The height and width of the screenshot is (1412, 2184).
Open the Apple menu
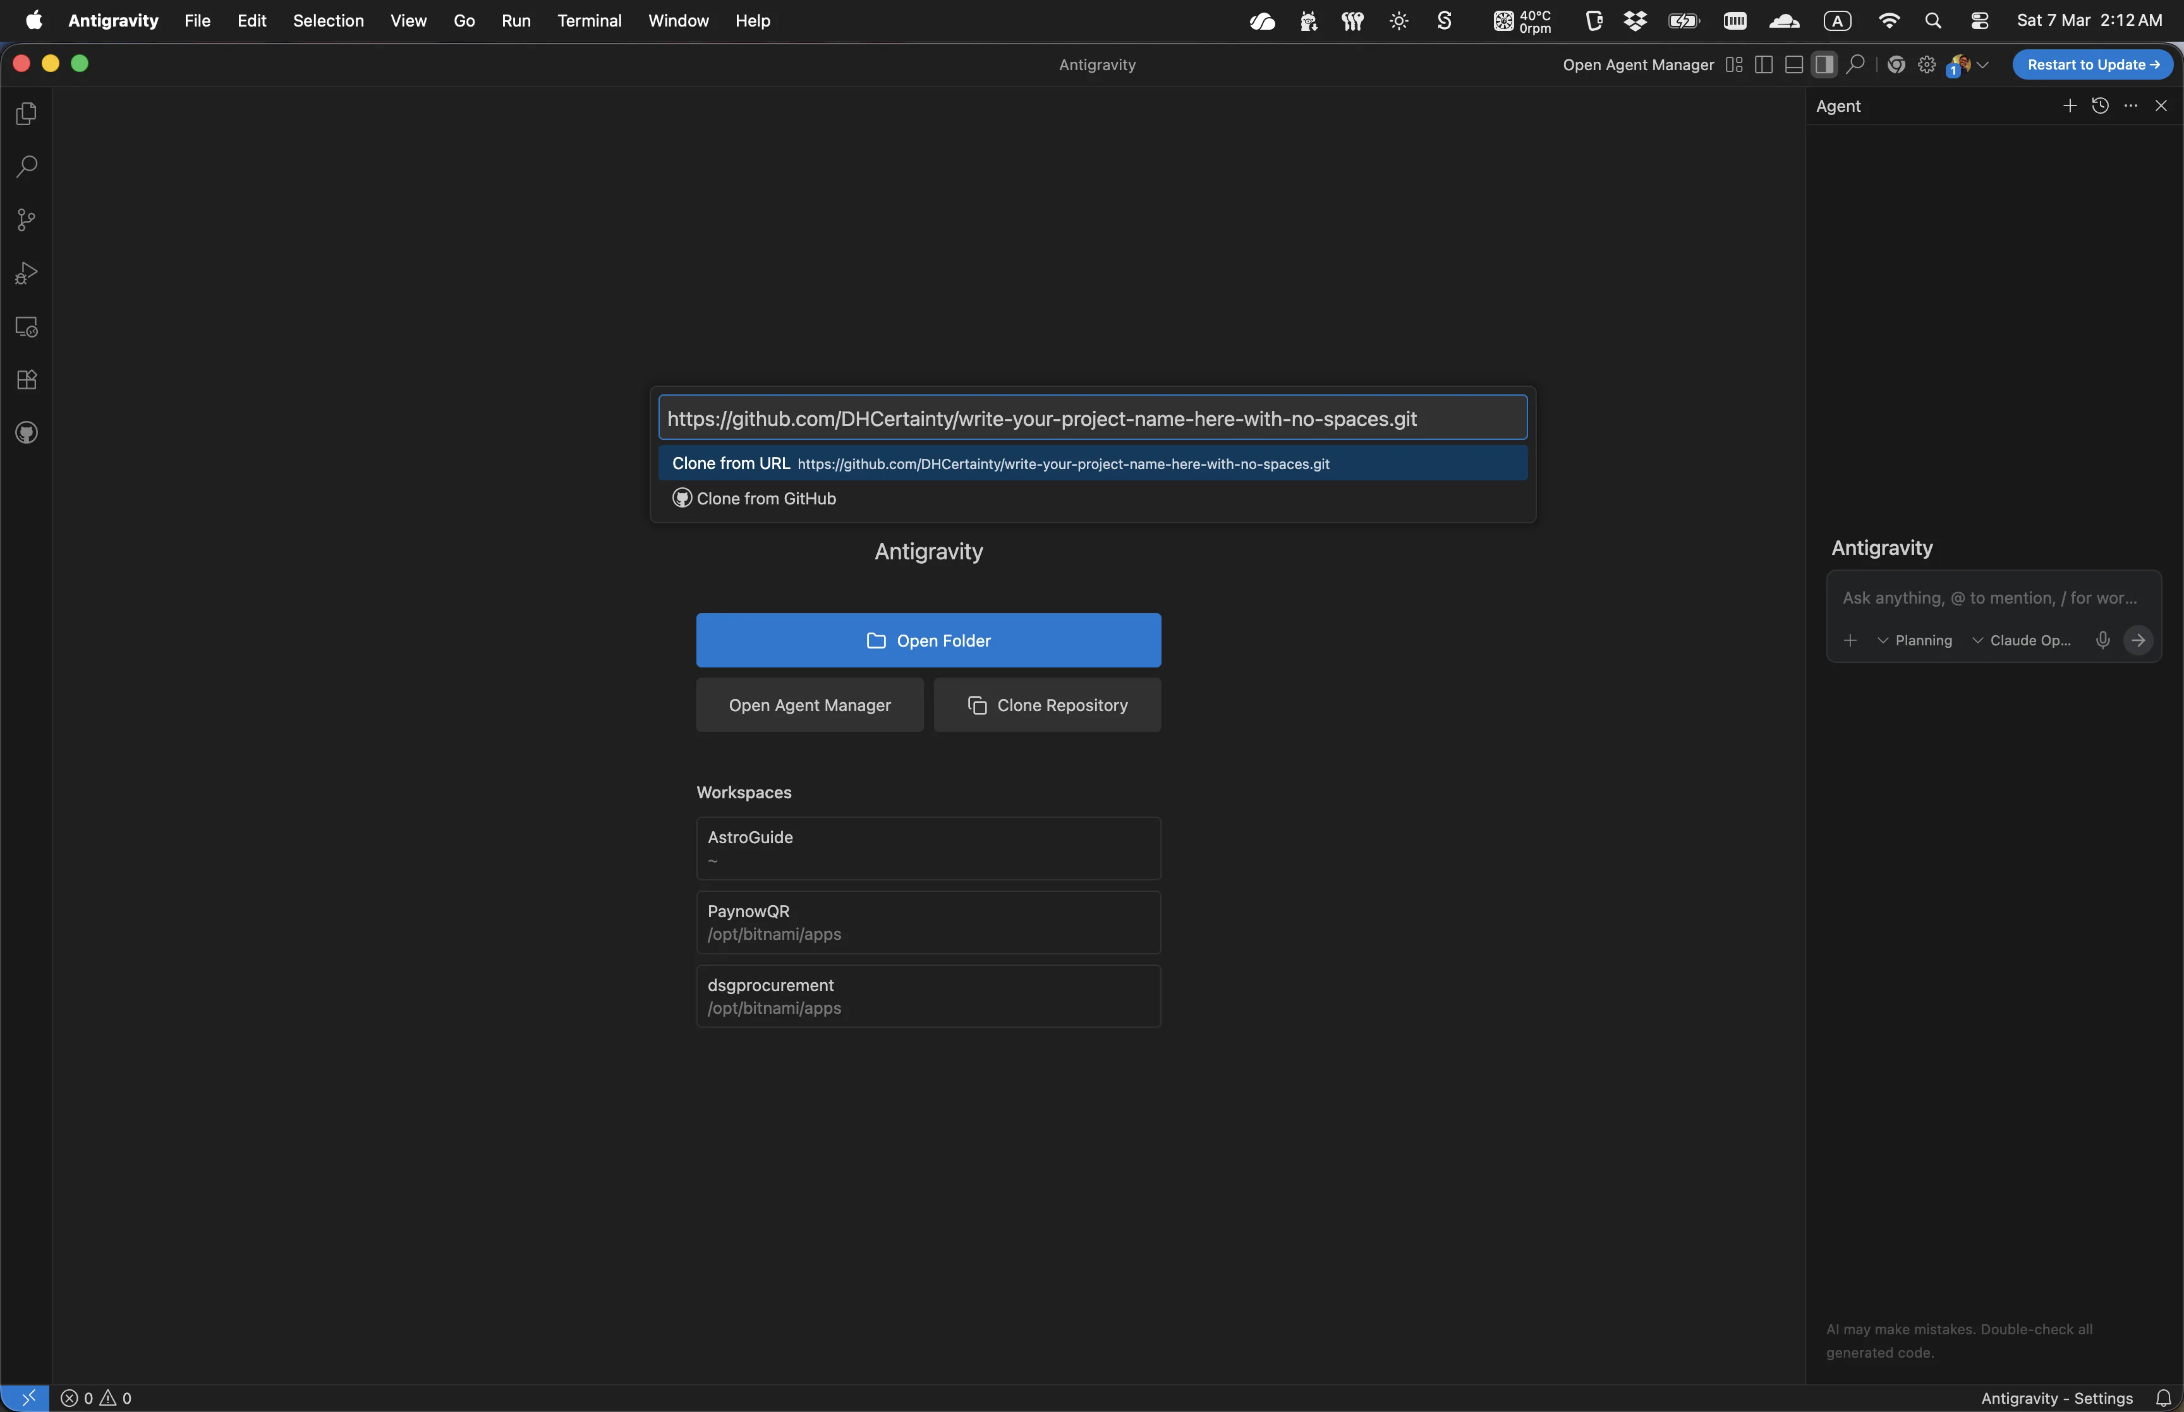coord(34,20)
